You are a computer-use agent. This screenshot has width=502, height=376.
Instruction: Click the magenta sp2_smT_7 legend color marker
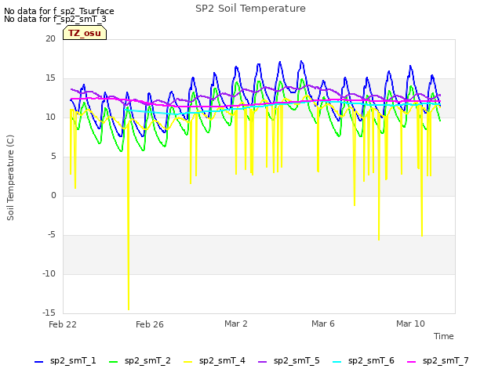[411, 362]
